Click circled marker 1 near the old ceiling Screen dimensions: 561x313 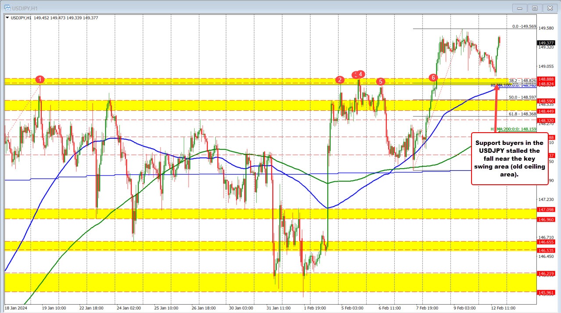coord(40,79)
